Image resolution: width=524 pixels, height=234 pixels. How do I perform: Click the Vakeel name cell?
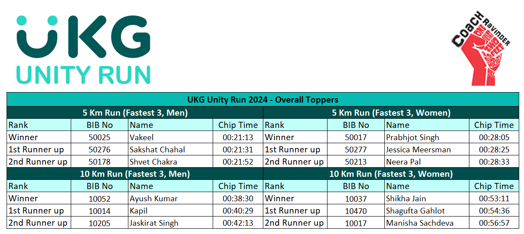click(170, 137)
